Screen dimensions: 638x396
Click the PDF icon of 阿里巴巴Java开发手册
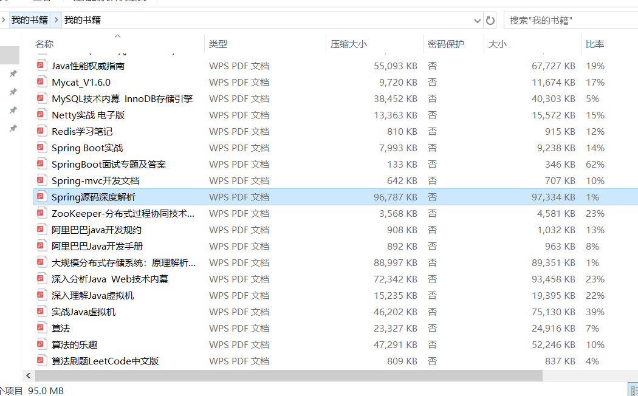(41, 246)
